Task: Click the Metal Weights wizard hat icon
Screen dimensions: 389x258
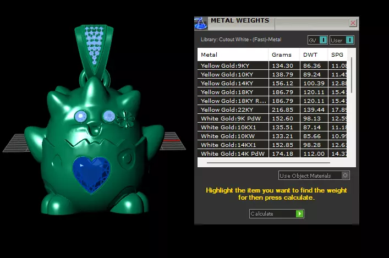Action: 201,23
